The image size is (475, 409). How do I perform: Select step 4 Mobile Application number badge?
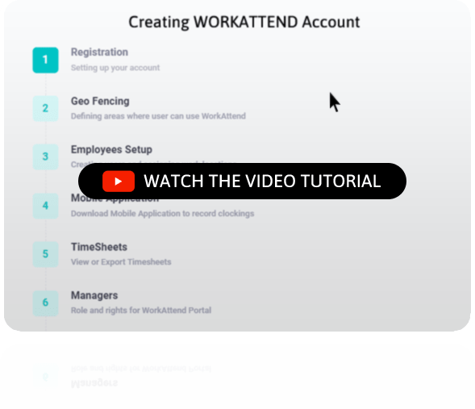tap(45, 206)
